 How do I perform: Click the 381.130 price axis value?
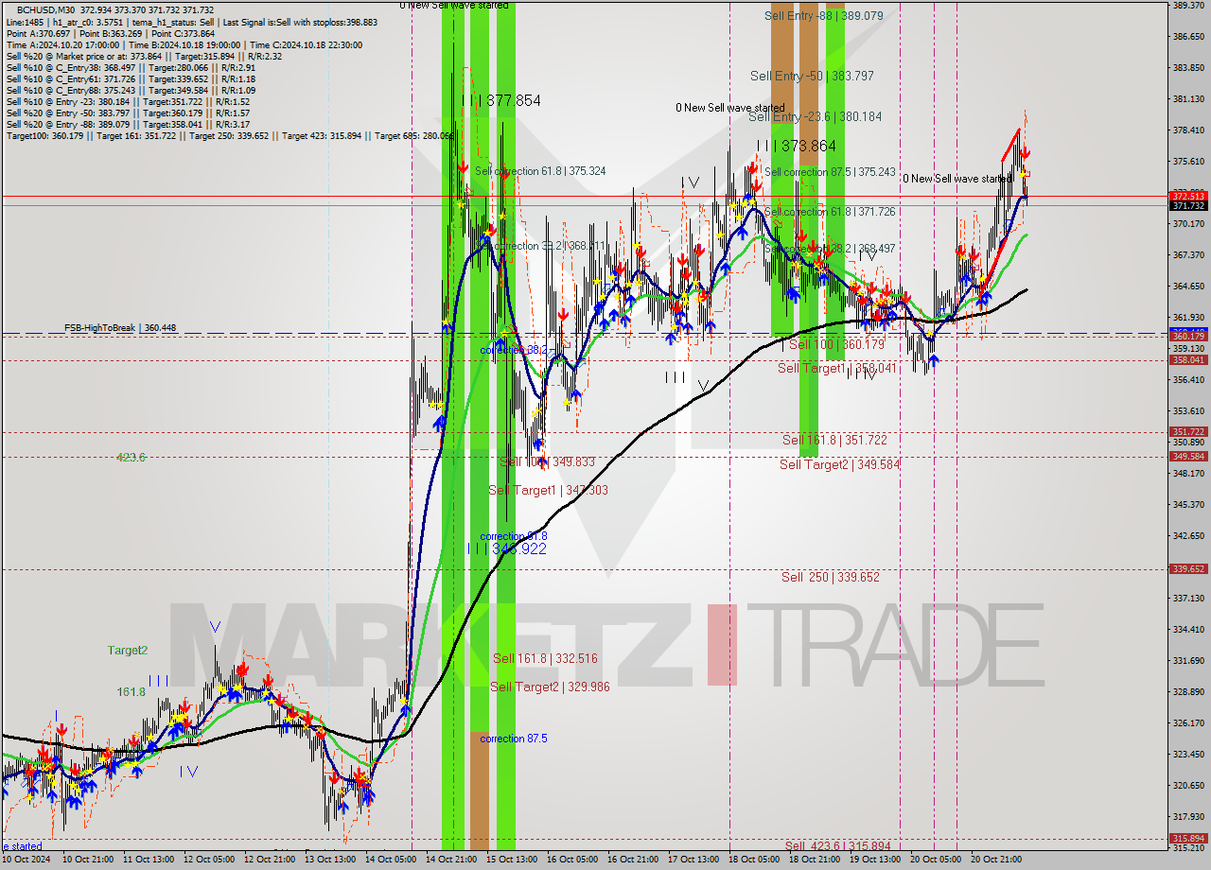(x=1188, y=99)
